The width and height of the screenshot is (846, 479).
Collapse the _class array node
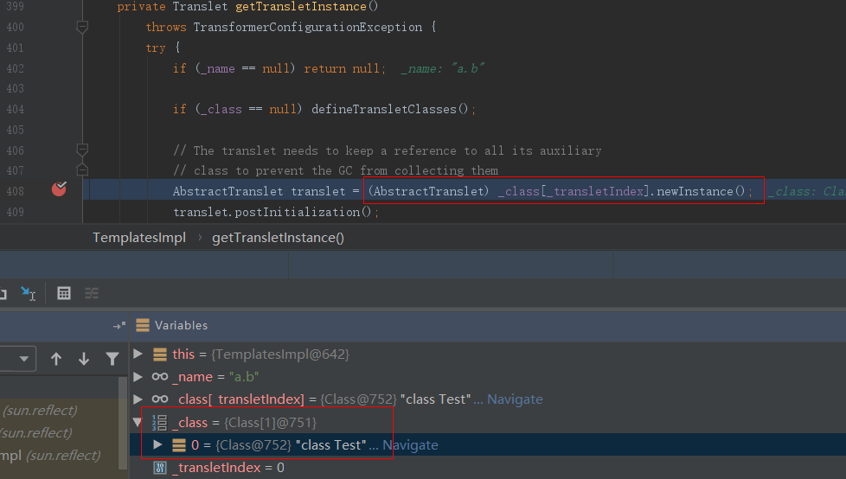[x=138, y=422]
